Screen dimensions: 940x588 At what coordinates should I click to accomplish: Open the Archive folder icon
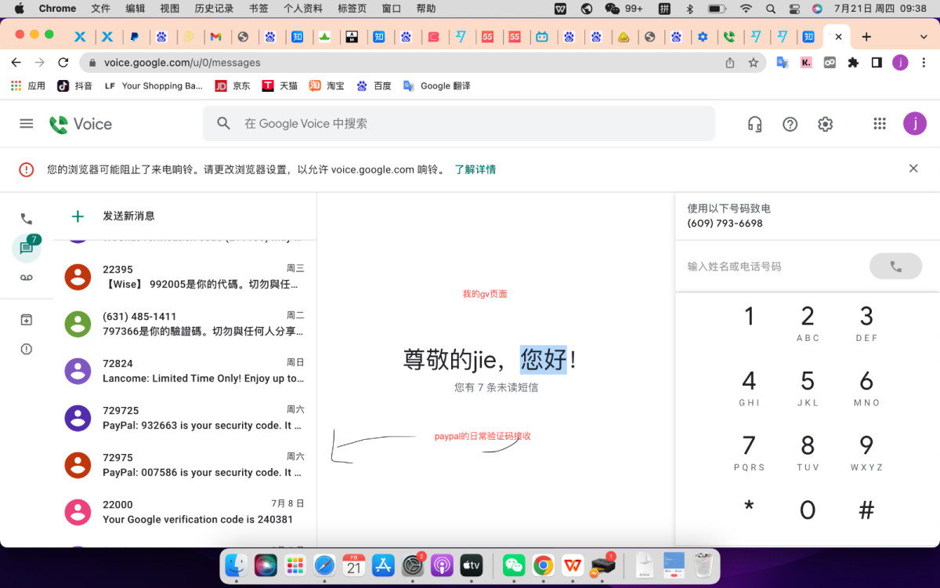tap(26, 319)
